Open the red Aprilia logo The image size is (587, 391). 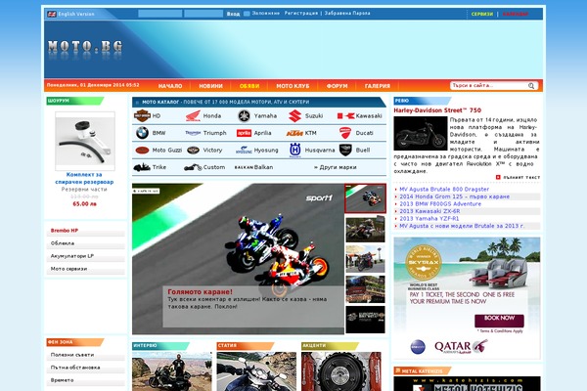(x=244, y=133)
